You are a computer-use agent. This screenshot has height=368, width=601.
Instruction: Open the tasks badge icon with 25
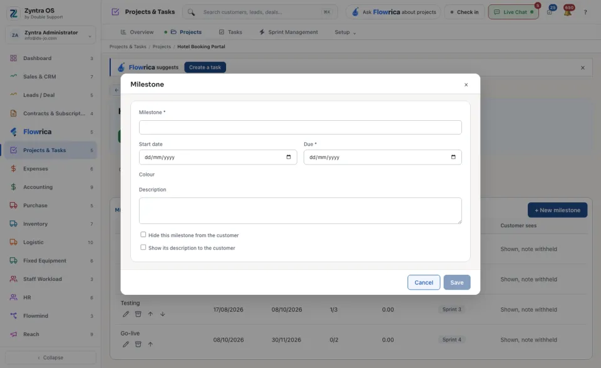pos(550,11)
